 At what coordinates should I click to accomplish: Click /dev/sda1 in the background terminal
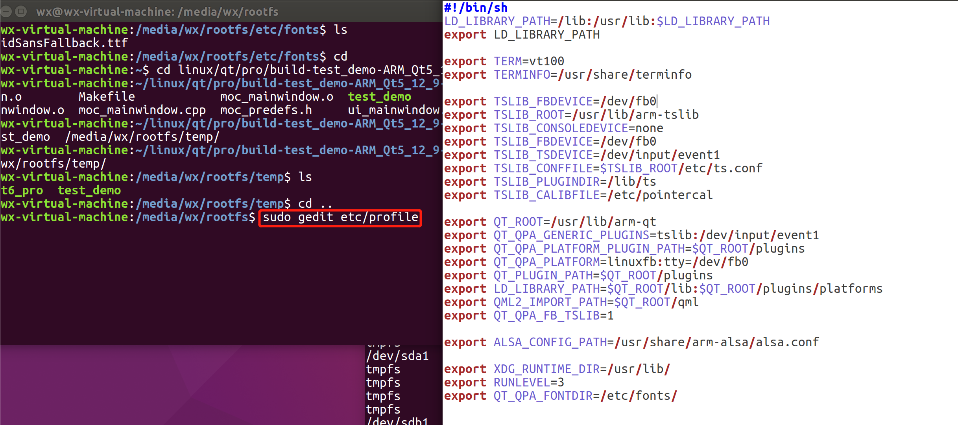[397, 356]
